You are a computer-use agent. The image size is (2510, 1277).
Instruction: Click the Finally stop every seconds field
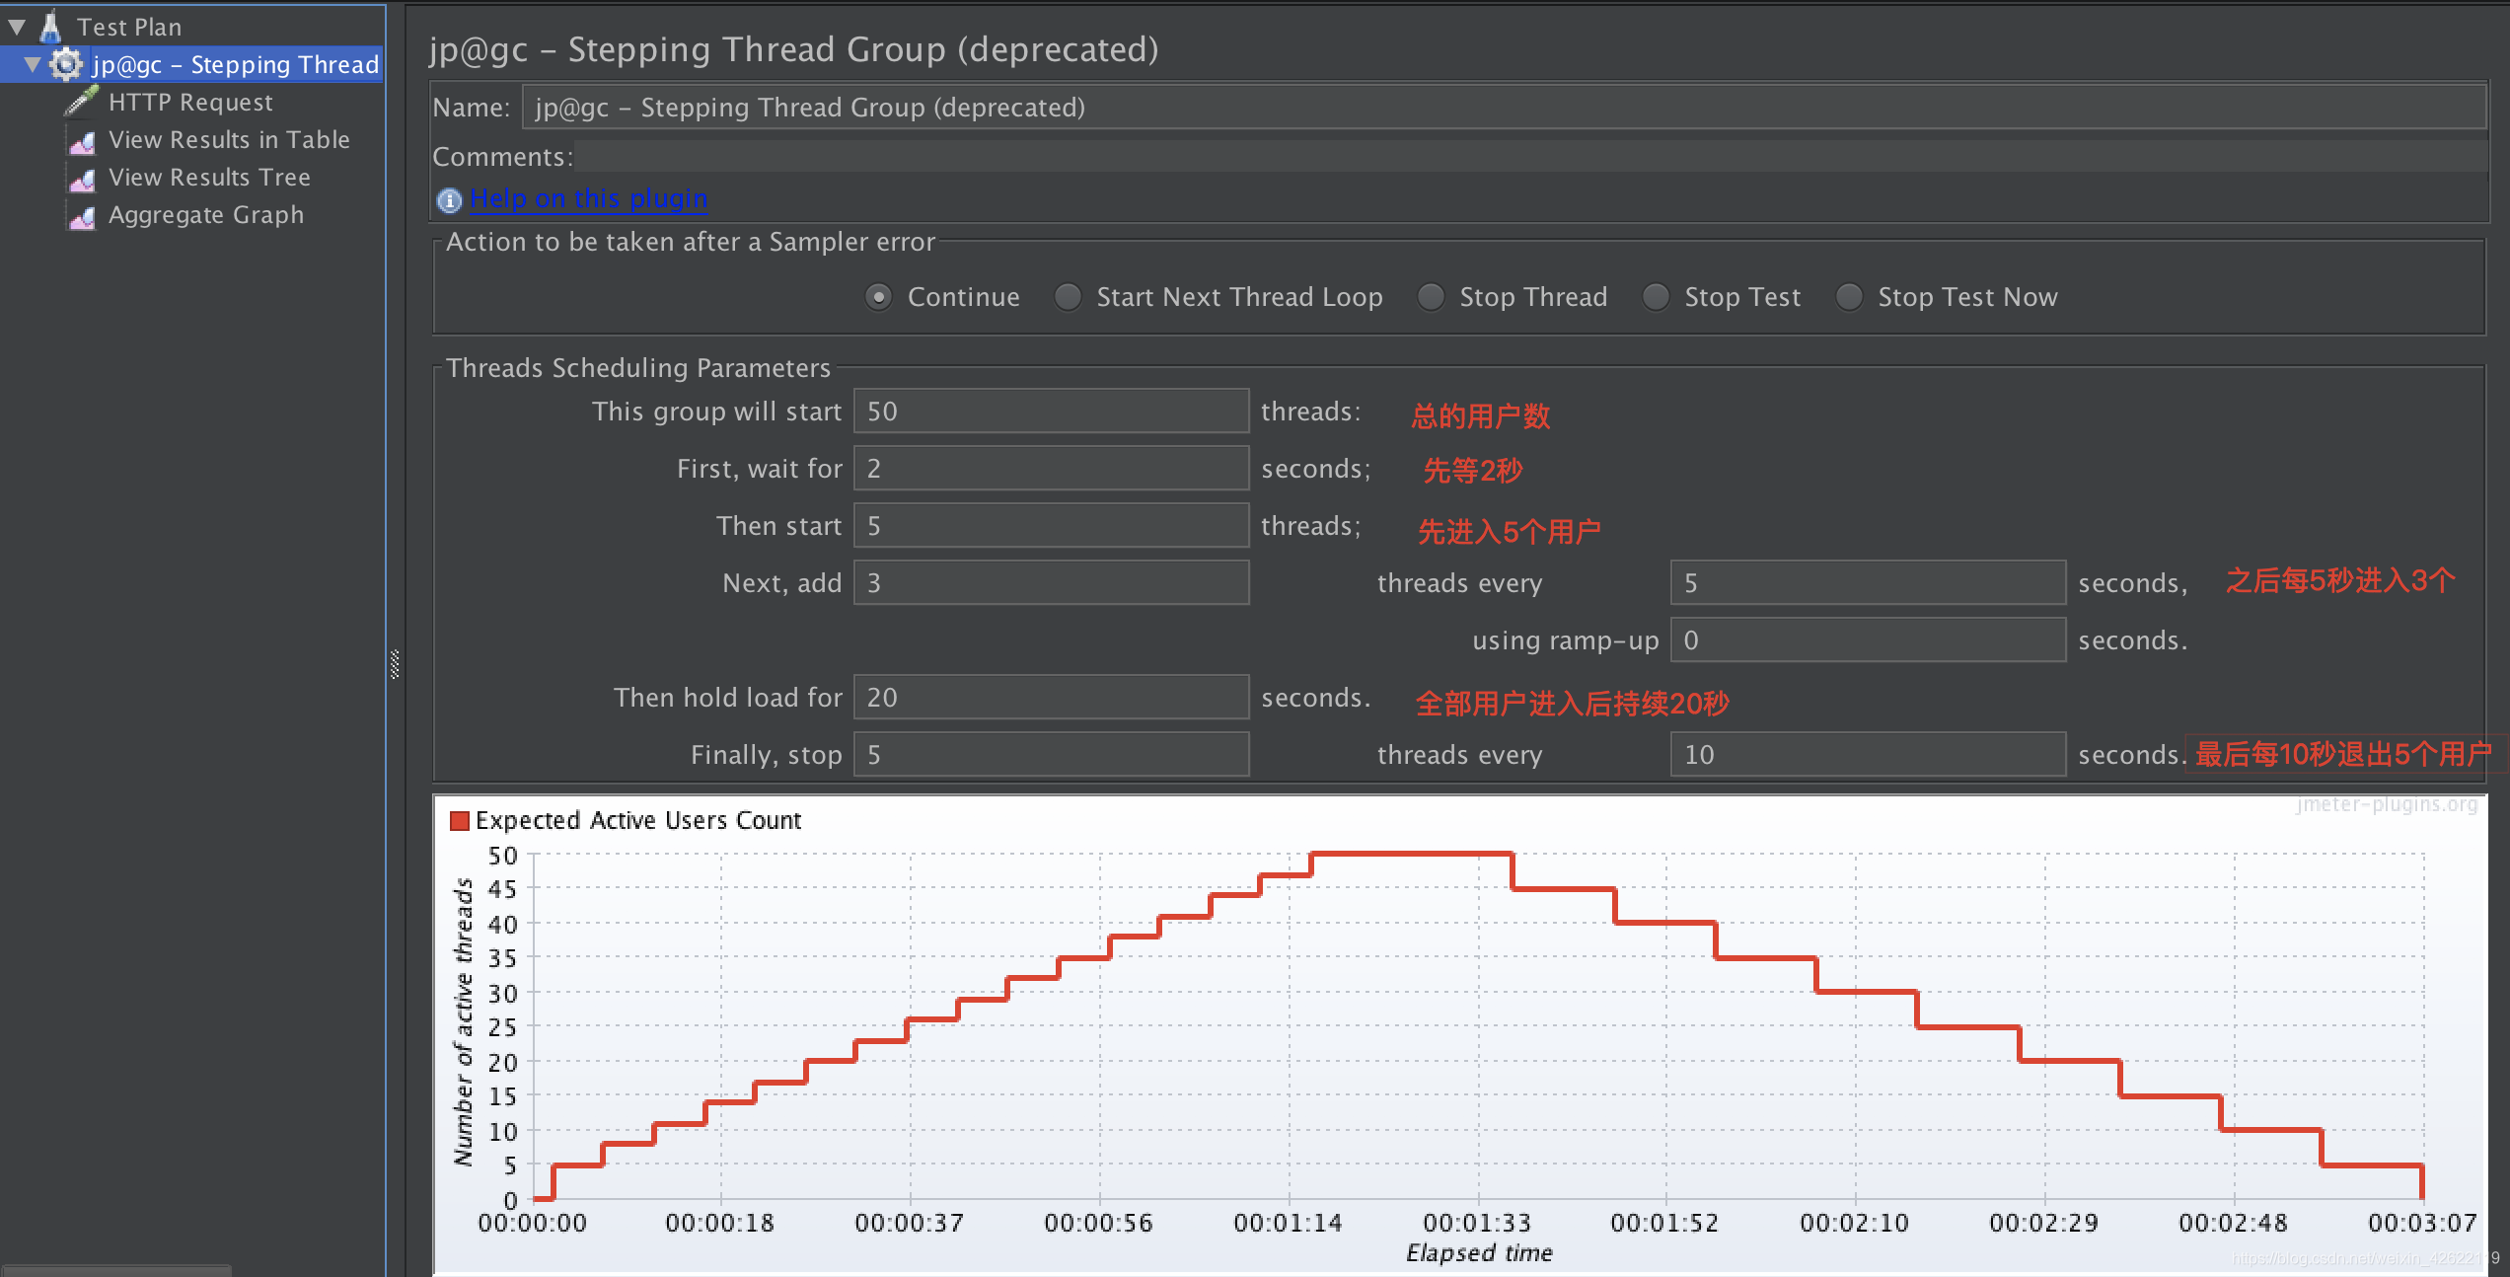click(x=1868, y=754)
